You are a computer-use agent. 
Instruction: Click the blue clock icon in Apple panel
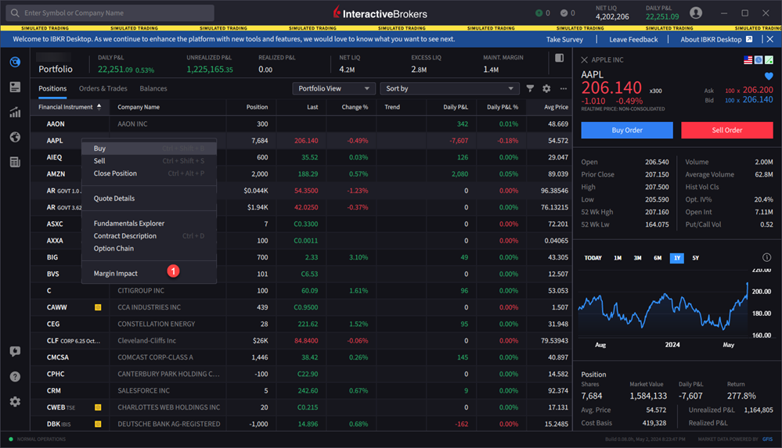point(759,59)
